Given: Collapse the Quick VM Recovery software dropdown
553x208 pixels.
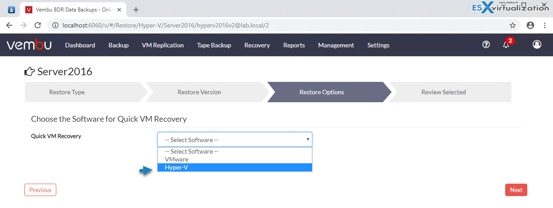Looking at the screenshot, I should tap(235, 139).
